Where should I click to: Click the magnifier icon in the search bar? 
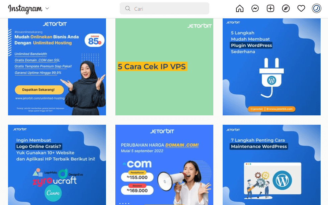tap(128, 8)
